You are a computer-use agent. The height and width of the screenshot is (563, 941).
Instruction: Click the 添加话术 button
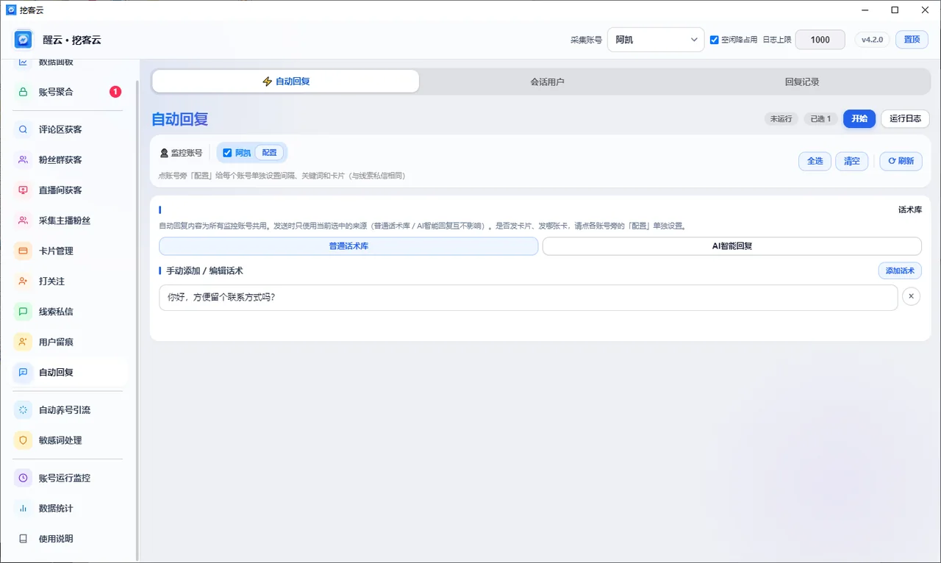point(900,270)
